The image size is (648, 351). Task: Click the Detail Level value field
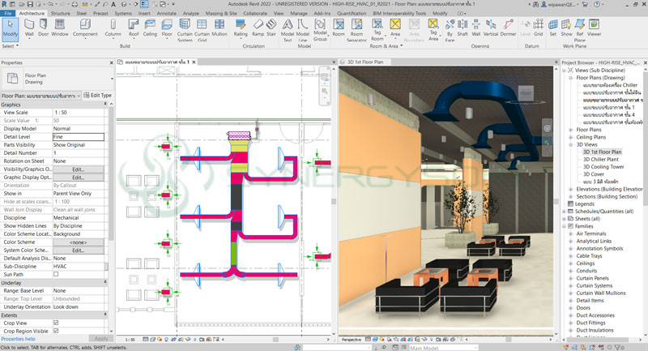pos(78,137)
